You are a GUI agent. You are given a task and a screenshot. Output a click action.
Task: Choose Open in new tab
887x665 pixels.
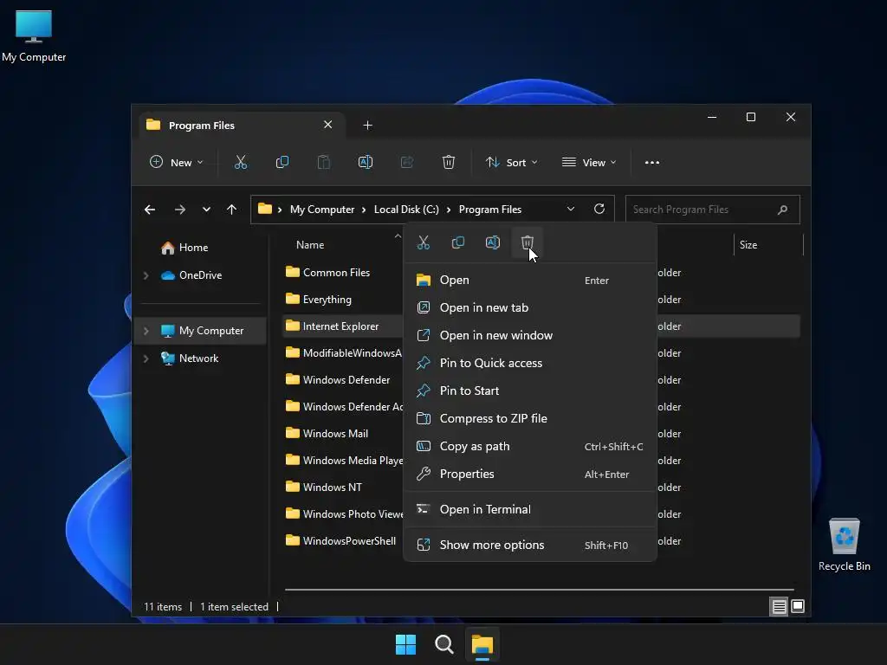click(x=529, y=307)
